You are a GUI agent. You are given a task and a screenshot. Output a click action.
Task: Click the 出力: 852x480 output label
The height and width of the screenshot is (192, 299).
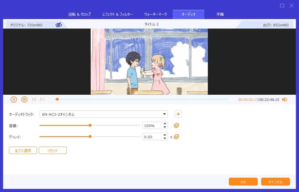(x=276, y=25)
